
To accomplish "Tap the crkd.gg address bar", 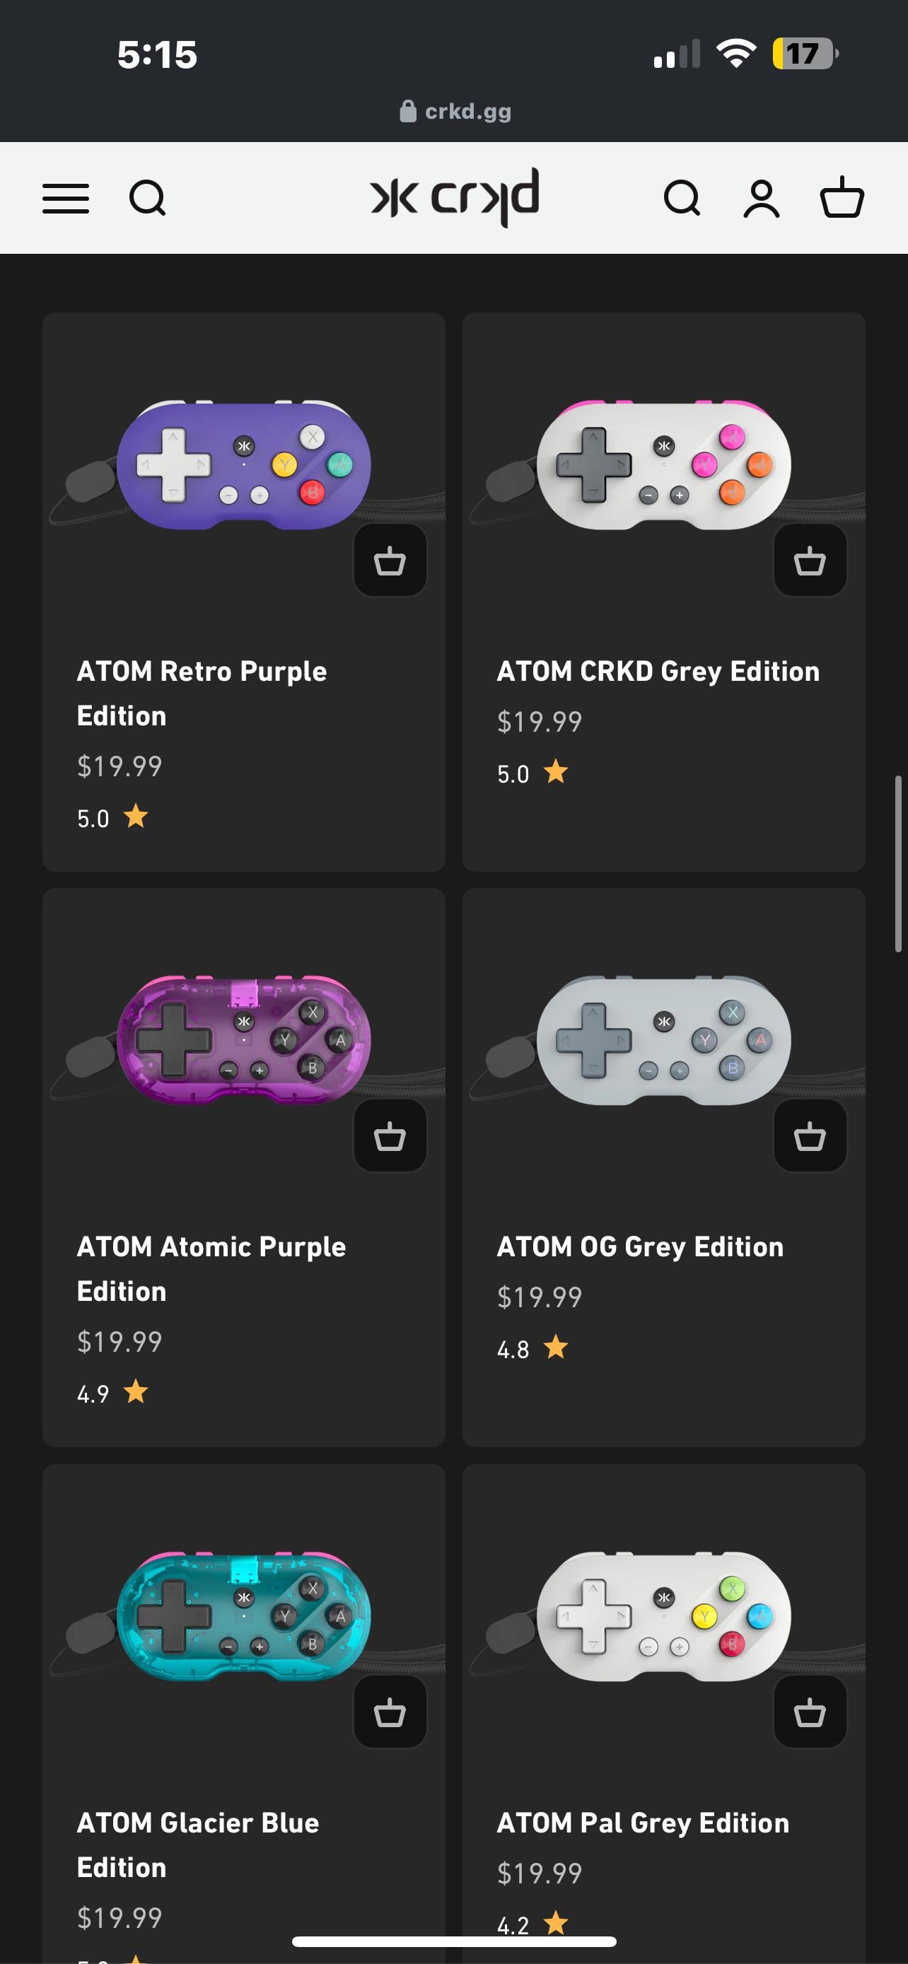I will pyautogui.click(x=455, y=111).
